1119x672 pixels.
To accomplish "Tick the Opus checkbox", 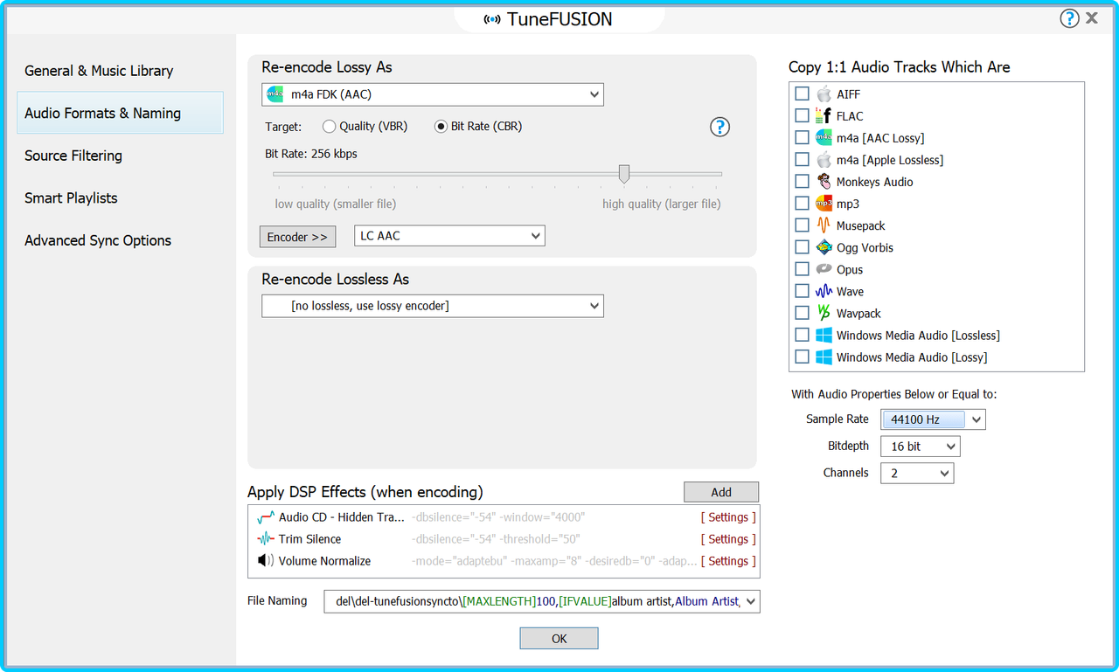I will coord(802,269).
